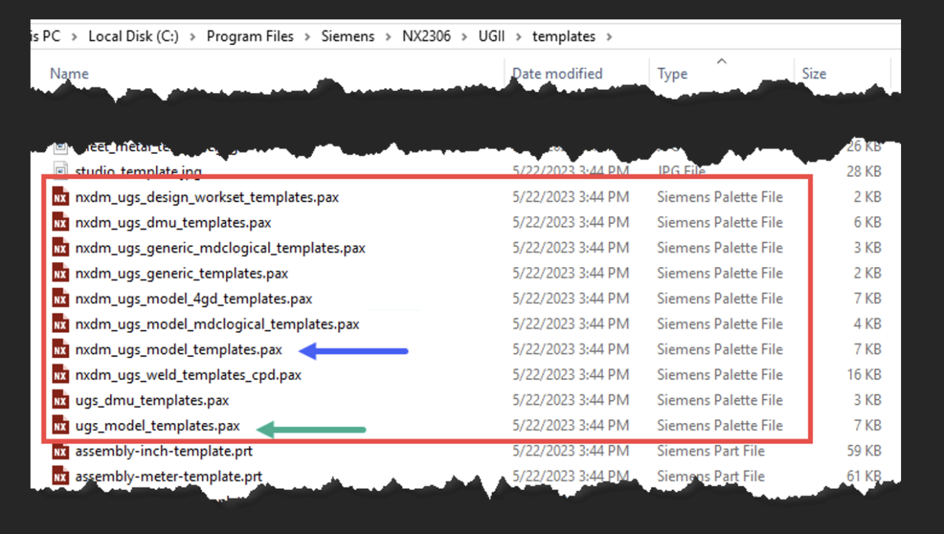The width and height of the screenshot is (944, 534).
Task: Click NX icon beside nxdm_ugs_dmu_templates.pax
Action: tap(61, 223)
